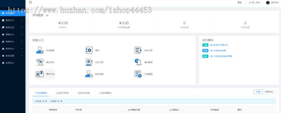This screenshot has width=281, height=113.
Task: Open the 试听记录 bell icon
Action: tap(89, 62)
